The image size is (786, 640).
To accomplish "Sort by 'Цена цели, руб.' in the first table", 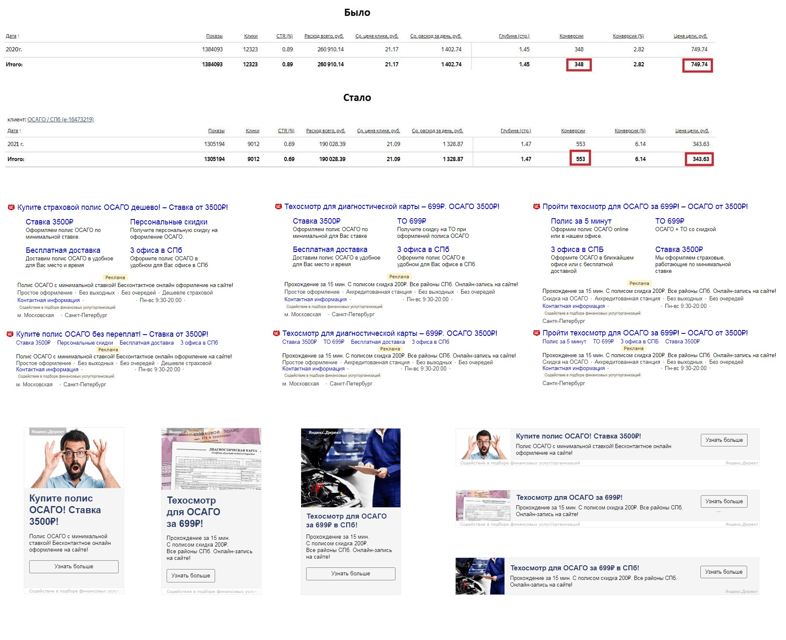I will coord(690,36).
